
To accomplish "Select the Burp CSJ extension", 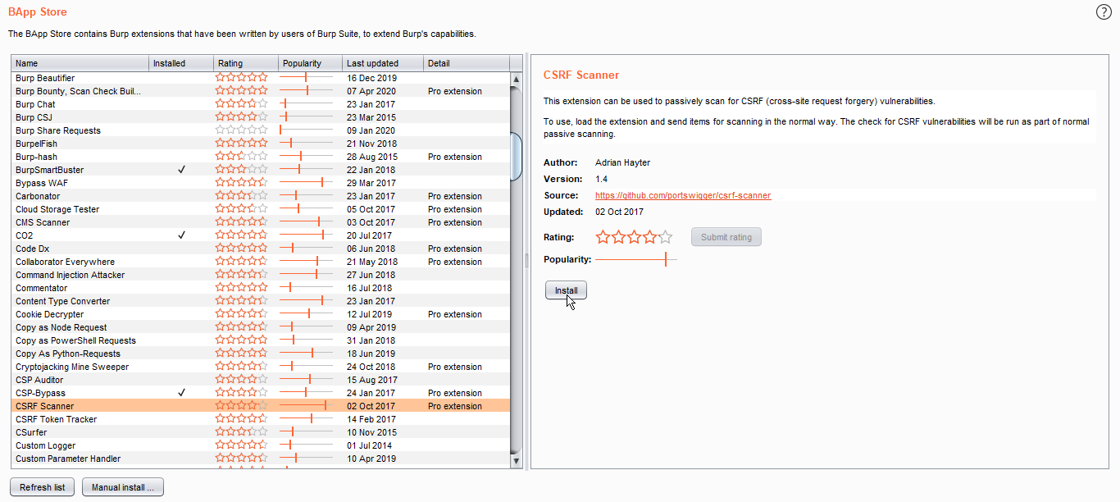I will (261, 117).
